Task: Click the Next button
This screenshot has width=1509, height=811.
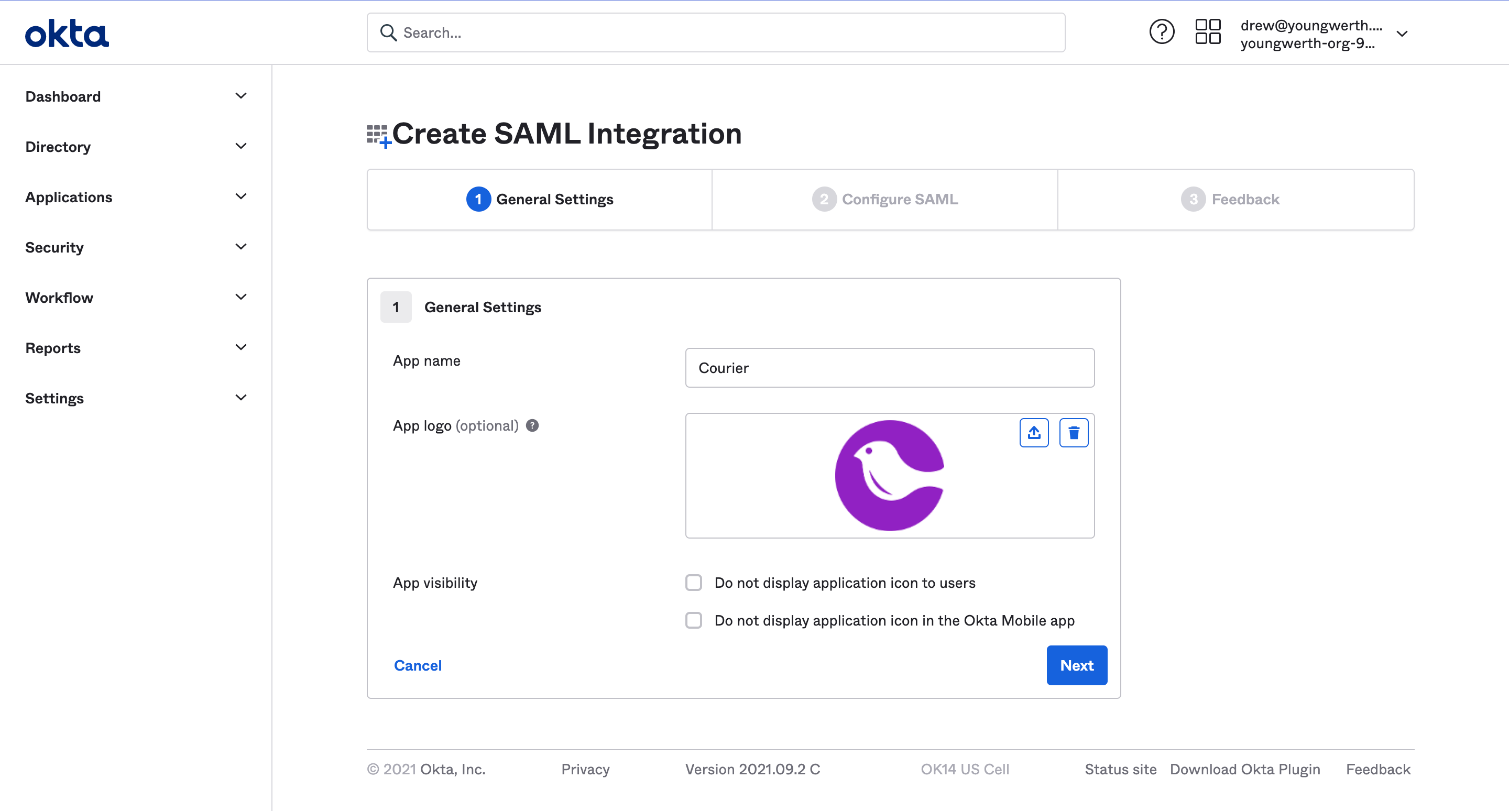Action: (1077, 665)
